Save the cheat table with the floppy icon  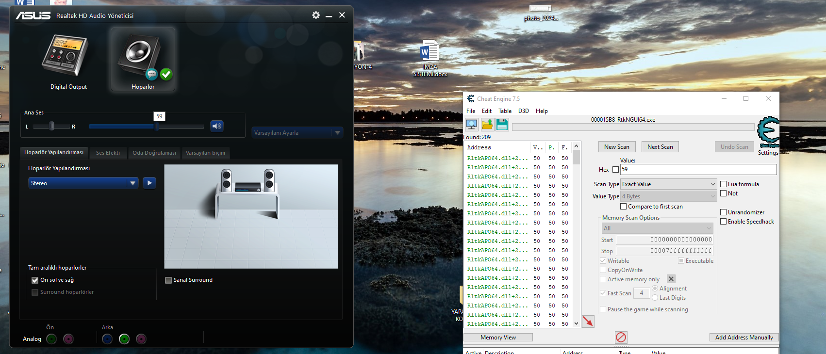502,125
